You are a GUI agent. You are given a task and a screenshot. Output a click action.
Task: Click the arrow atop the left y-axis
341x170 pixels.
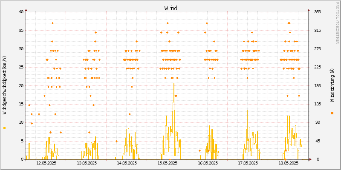click(x=26, y=9)
